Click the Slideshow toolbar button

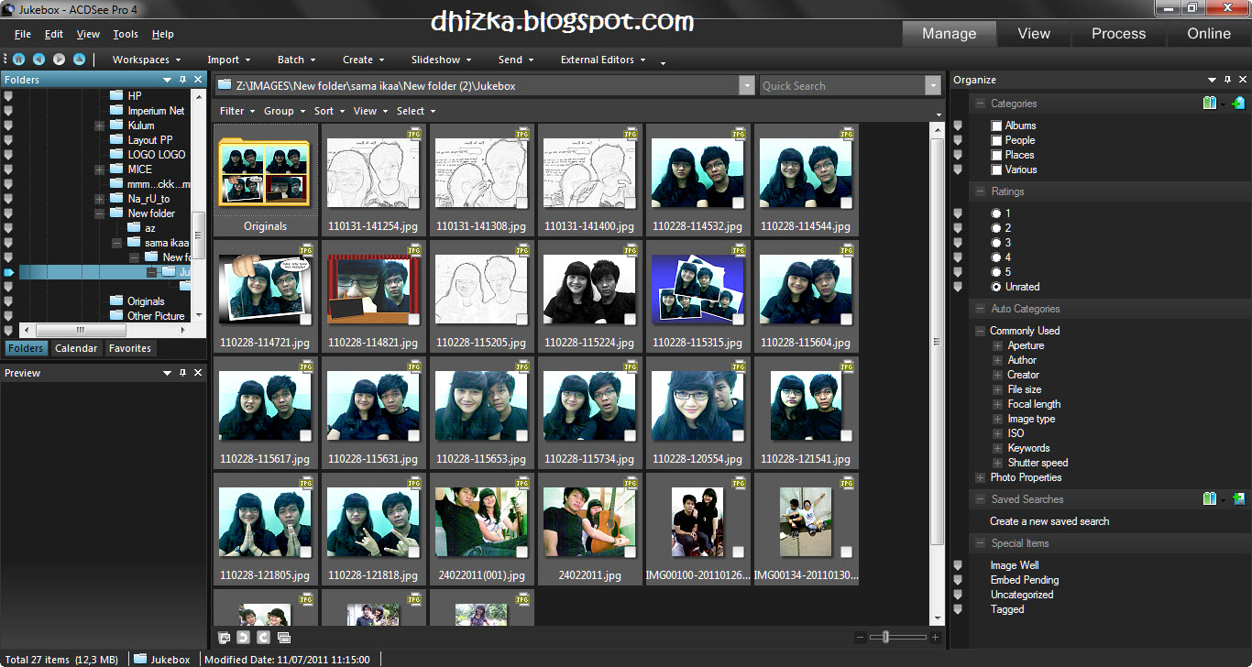pyautogui.click(x=441, y=60)
